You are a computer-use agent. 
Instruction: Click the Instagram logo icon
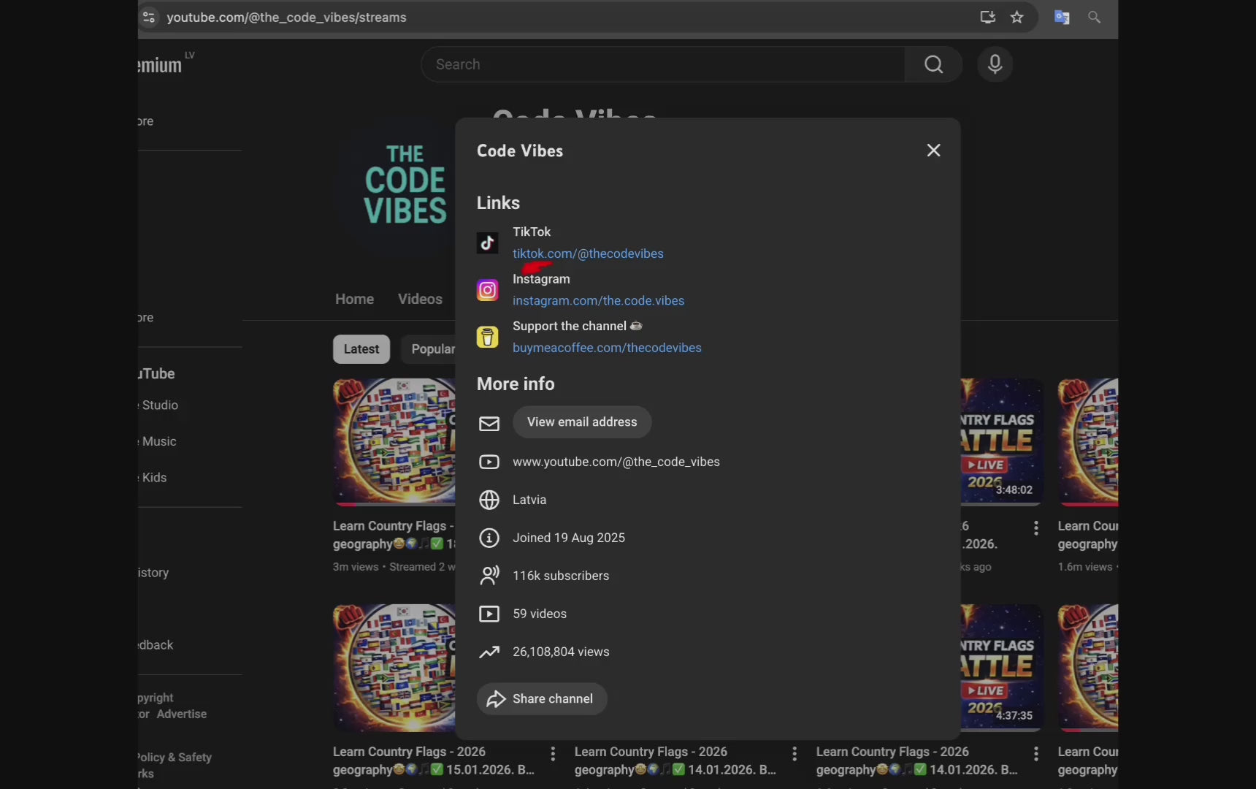tap(487, 291)
